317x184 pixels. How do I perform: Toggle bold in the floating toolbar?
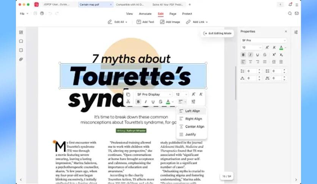pyautogui.click(x=138, y=102)
